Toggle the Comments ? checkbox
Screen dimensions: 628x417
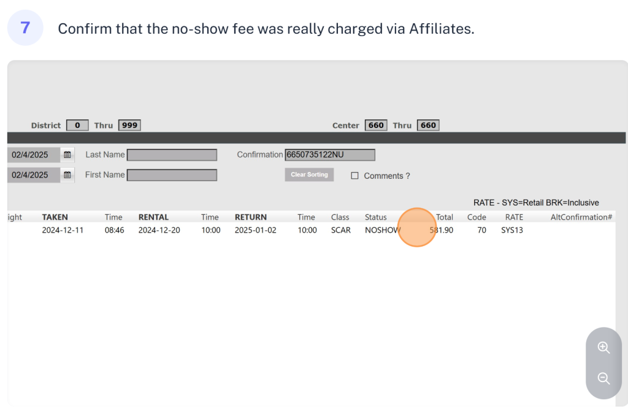point(354,176)
